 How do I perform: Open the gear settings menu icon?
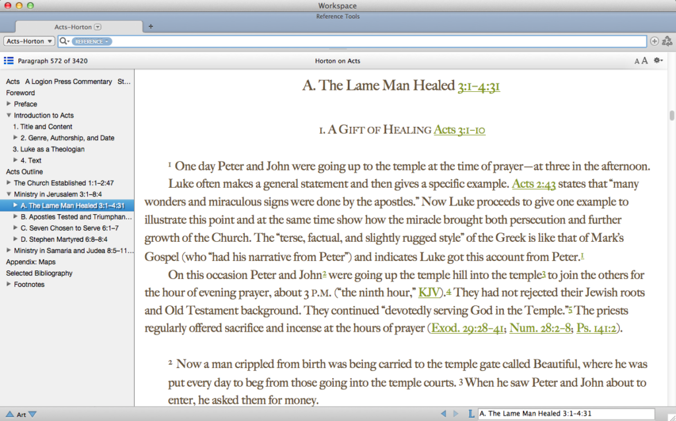tap(658, 61)
